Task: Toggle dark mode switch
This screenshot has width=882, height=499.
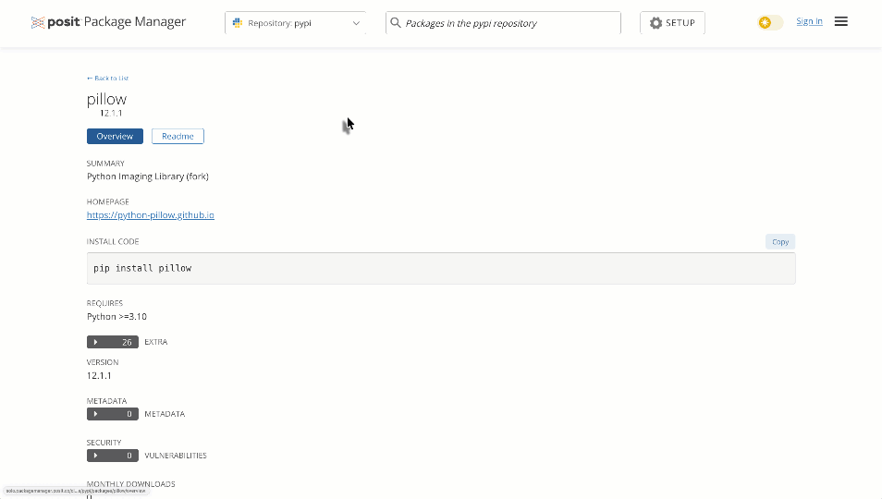Action: pos(770,22)
